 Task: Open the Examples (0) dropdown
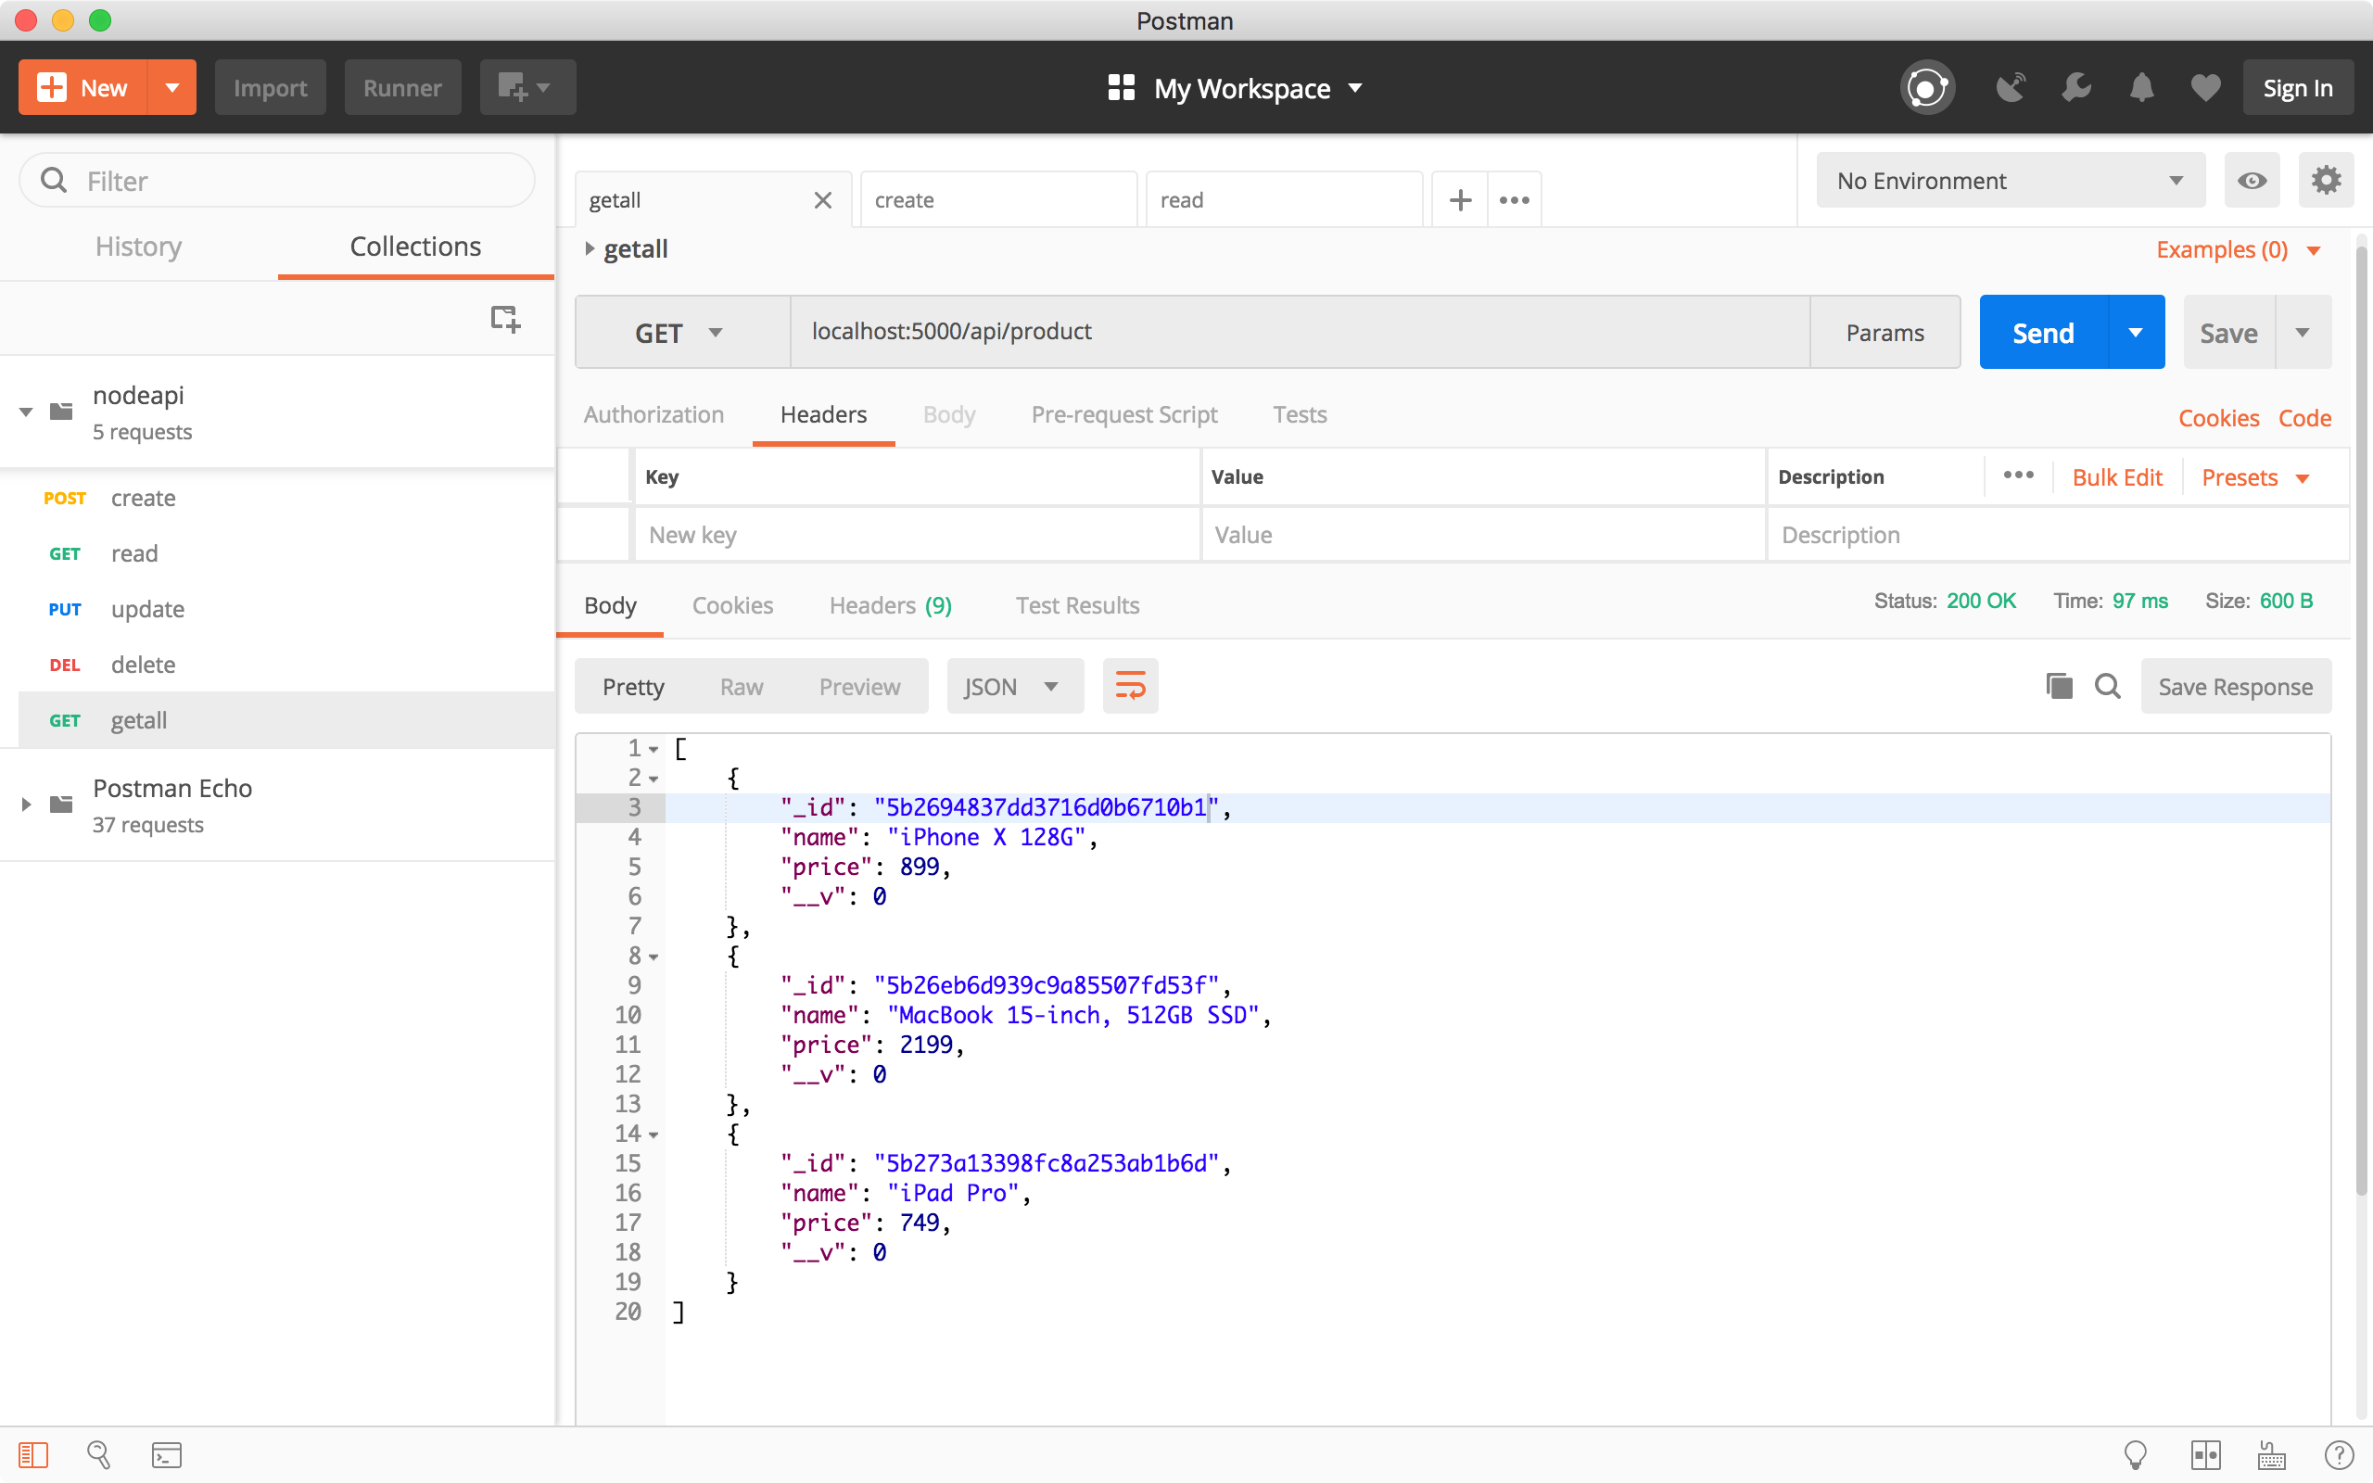coord(2238,250)
